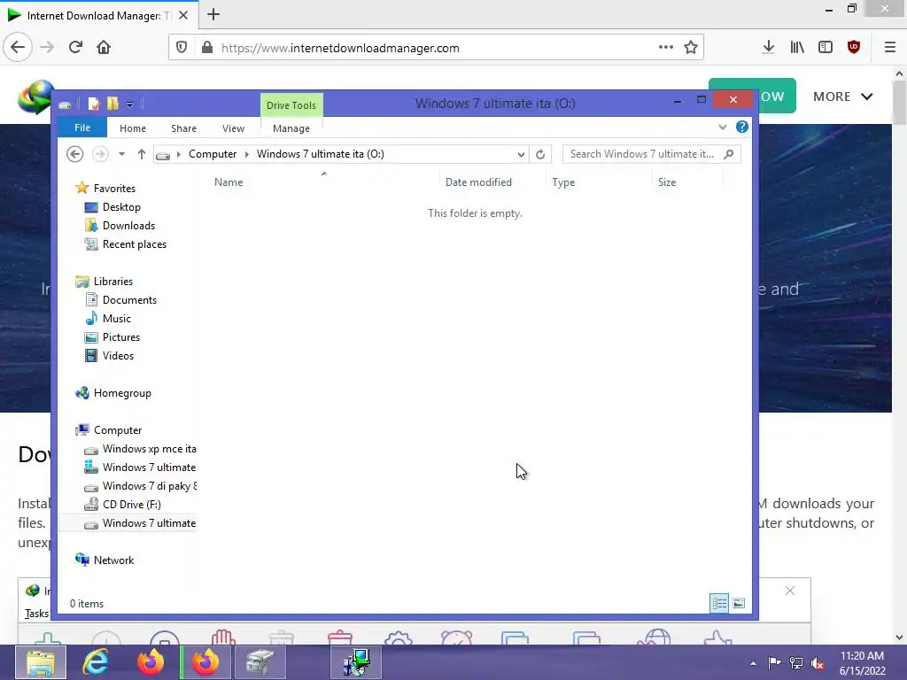Sort by Name column header

point(323,182)
